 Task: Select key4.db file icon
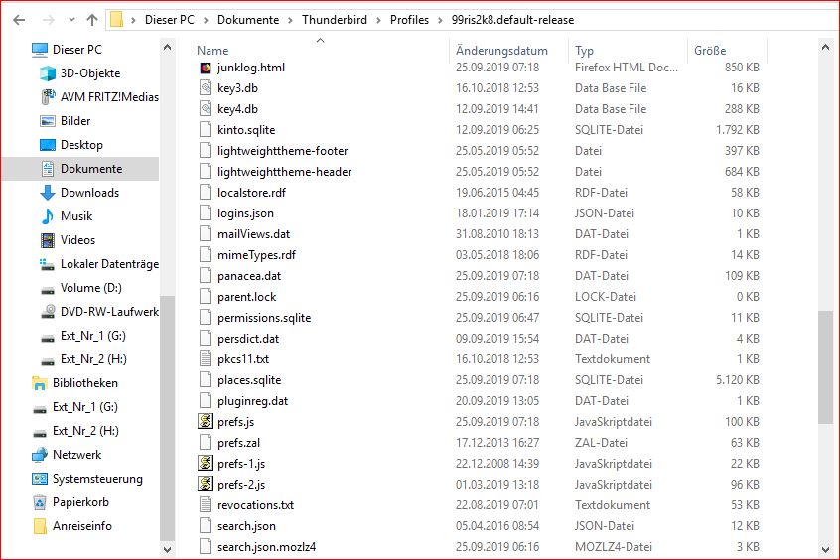point(206,109)
